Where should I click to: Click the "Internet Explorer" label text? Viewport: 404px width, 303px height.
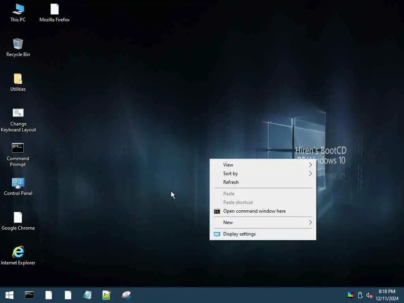pos(18,263)
